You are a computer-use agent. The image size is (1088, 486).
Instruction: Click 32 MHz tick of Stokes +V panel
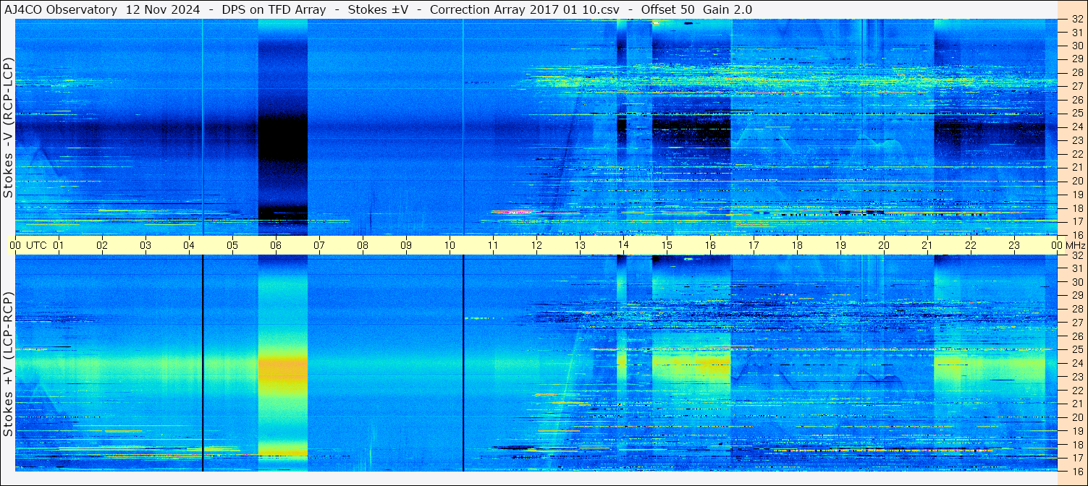click(1077, 255)
